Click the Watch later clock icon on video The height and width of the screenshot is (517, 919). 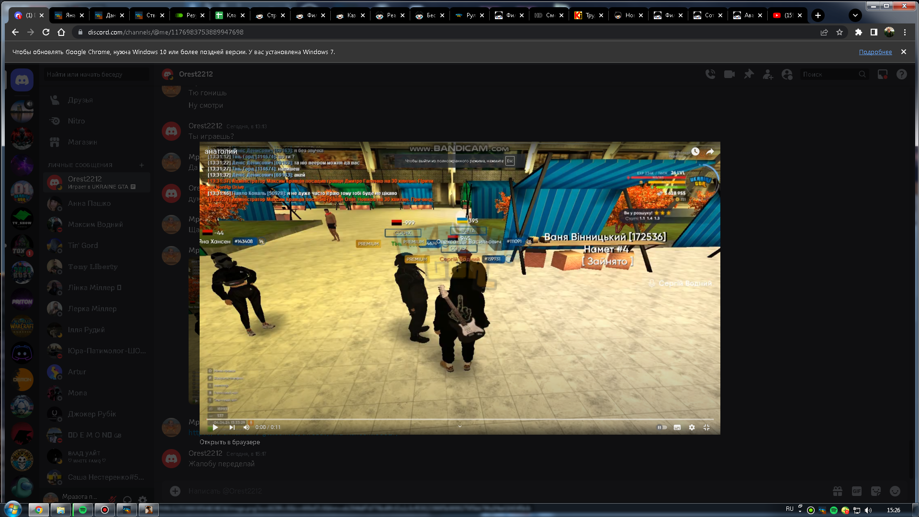coord(695,151)
